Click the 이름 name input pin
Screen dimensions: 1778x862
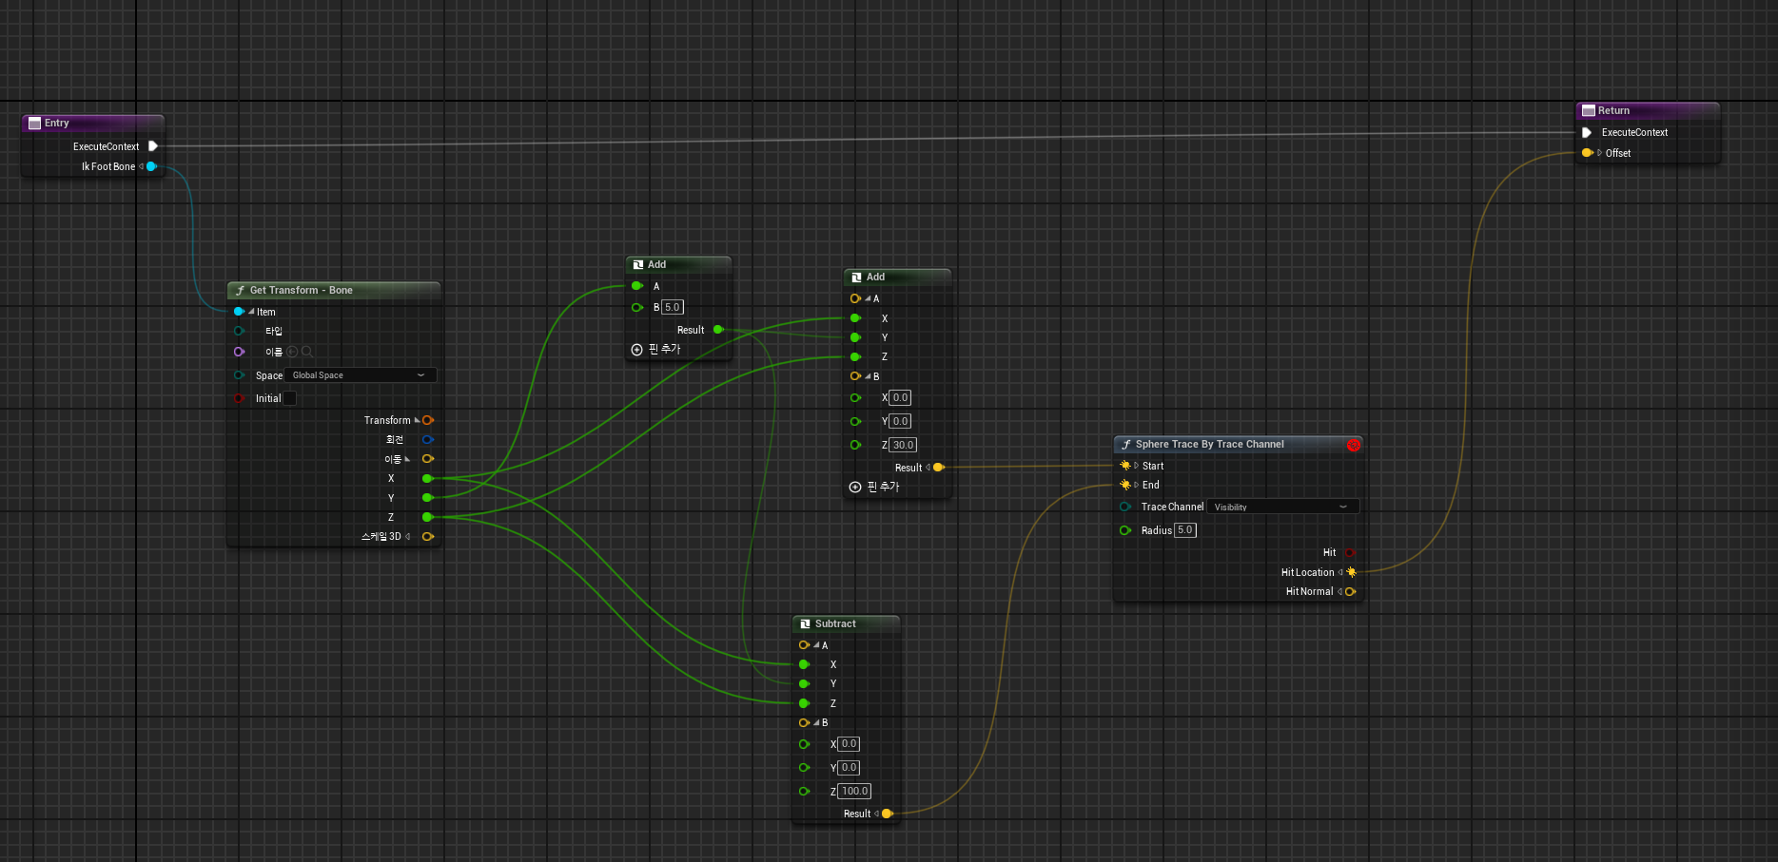[239, 352]
